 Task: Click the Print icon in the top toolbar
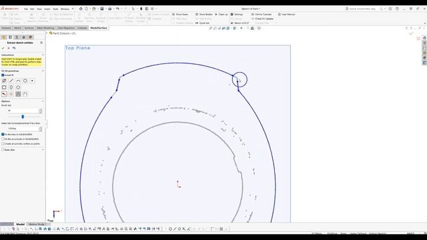coord(109,9)
